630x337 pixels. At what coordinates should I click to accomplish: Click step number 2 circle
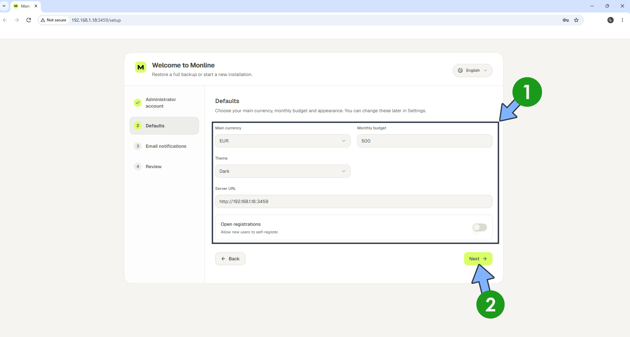tap(138, 126)
